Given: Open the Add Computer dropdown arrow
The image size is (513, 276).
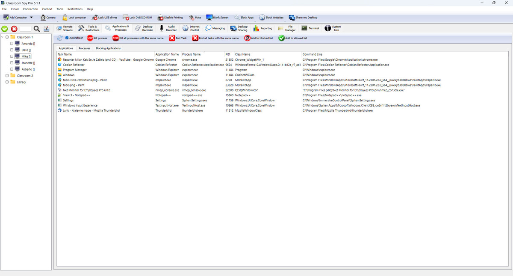Looking at the screenshot, I should [x=31, y=18].
